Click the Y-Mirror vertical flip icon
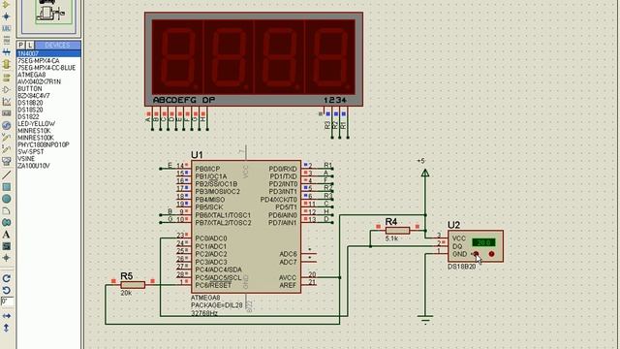Screen dimensions: 620x349 click(x=7, y=328)
